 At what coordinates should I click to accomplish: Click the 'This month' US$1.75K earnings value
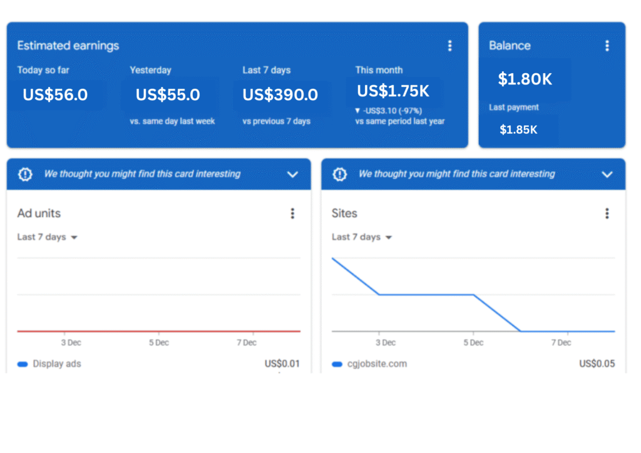tap(393, 91)
